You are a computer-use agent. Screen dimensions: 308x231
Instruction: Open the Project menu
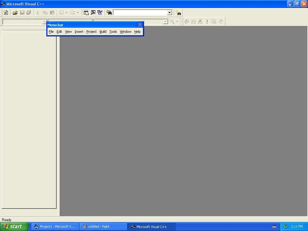[x=91, y=32]
